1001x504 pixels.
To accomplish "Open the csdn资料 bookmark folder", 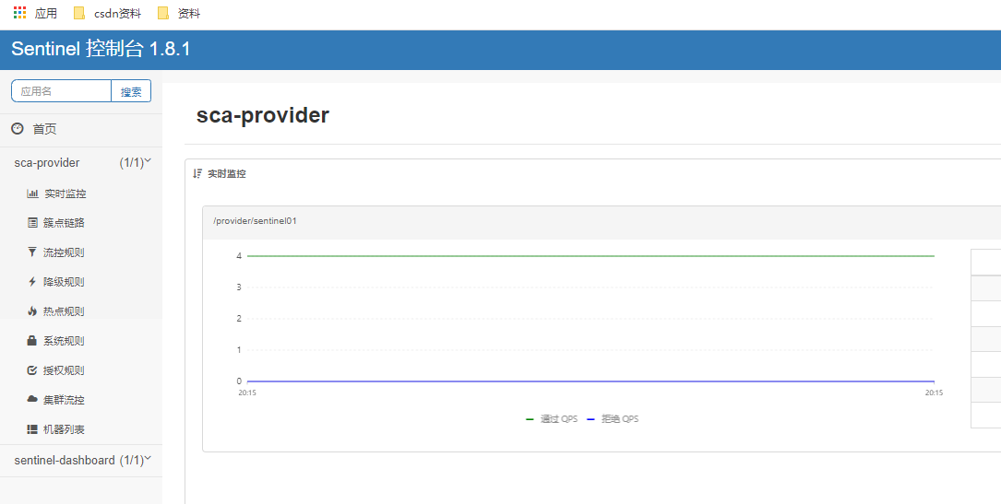I will [x=107, y=14].
